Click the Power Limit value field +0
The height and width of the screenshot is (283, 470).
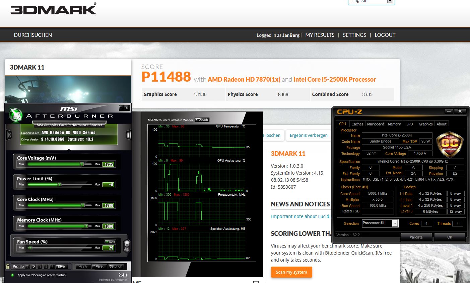109,185
